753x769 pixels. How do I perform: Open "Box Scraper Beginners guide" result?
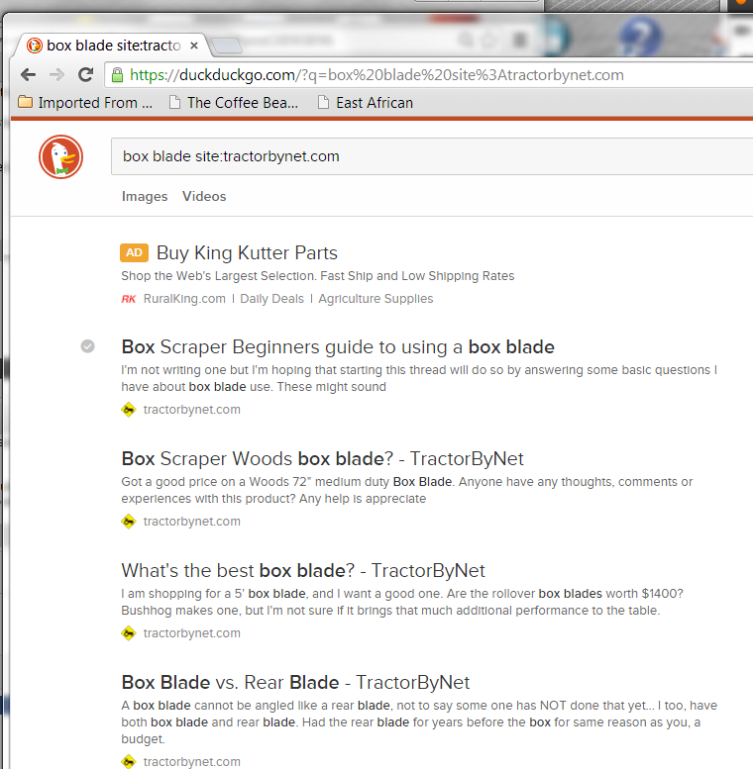point(337,346)
